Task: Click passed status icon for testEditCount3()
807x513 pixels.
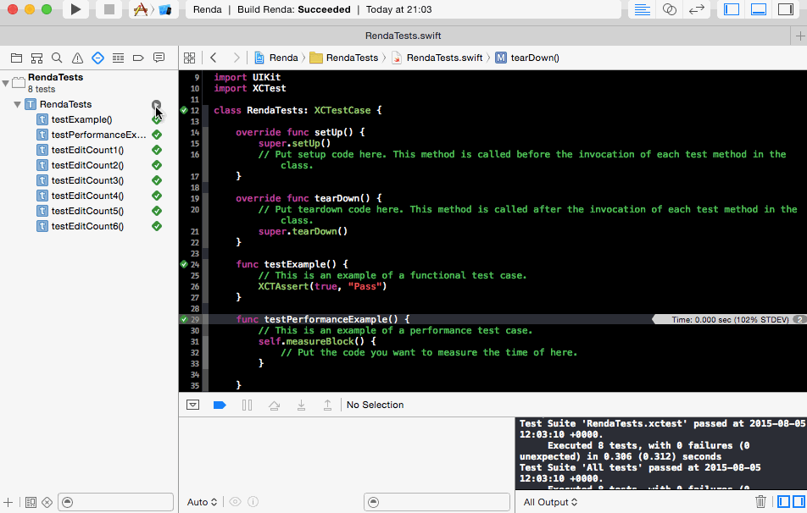Action: coord(157,180)
